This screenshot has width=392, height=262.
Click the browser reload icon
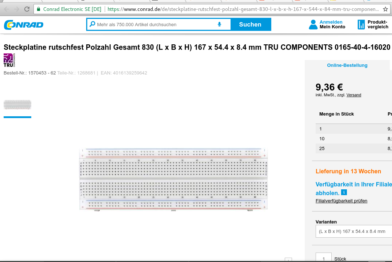click(x=27, y=9)
